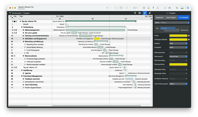Clear the Farbe color with the x button

click(189, 36)
